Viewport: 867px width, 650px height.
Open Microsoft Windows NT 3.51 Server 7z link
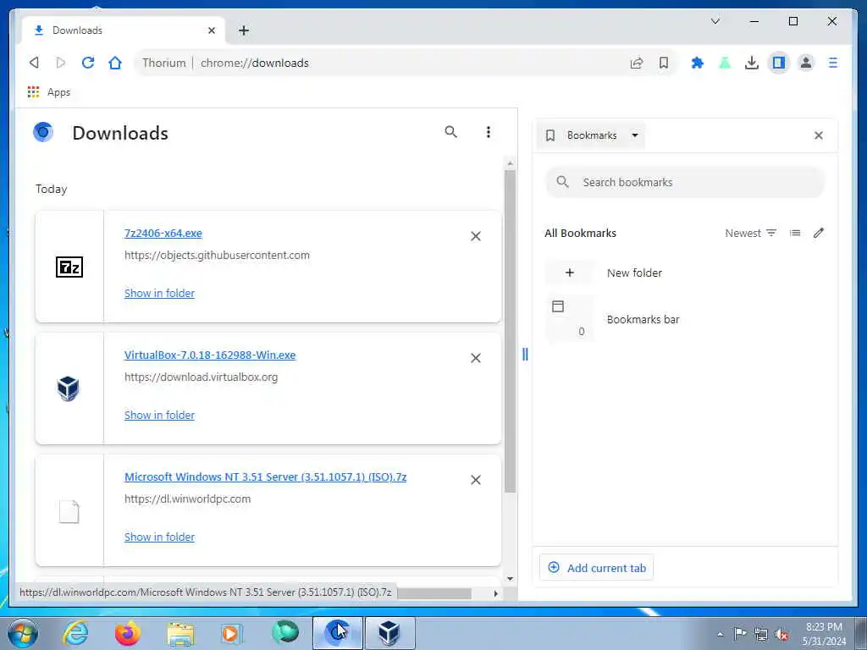[x=265, y=477]
